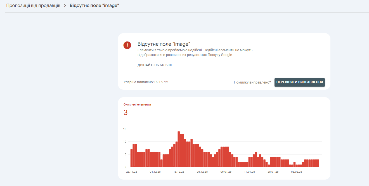Click the Відсутнє поле "image" card heading

[x=164, y=44]
